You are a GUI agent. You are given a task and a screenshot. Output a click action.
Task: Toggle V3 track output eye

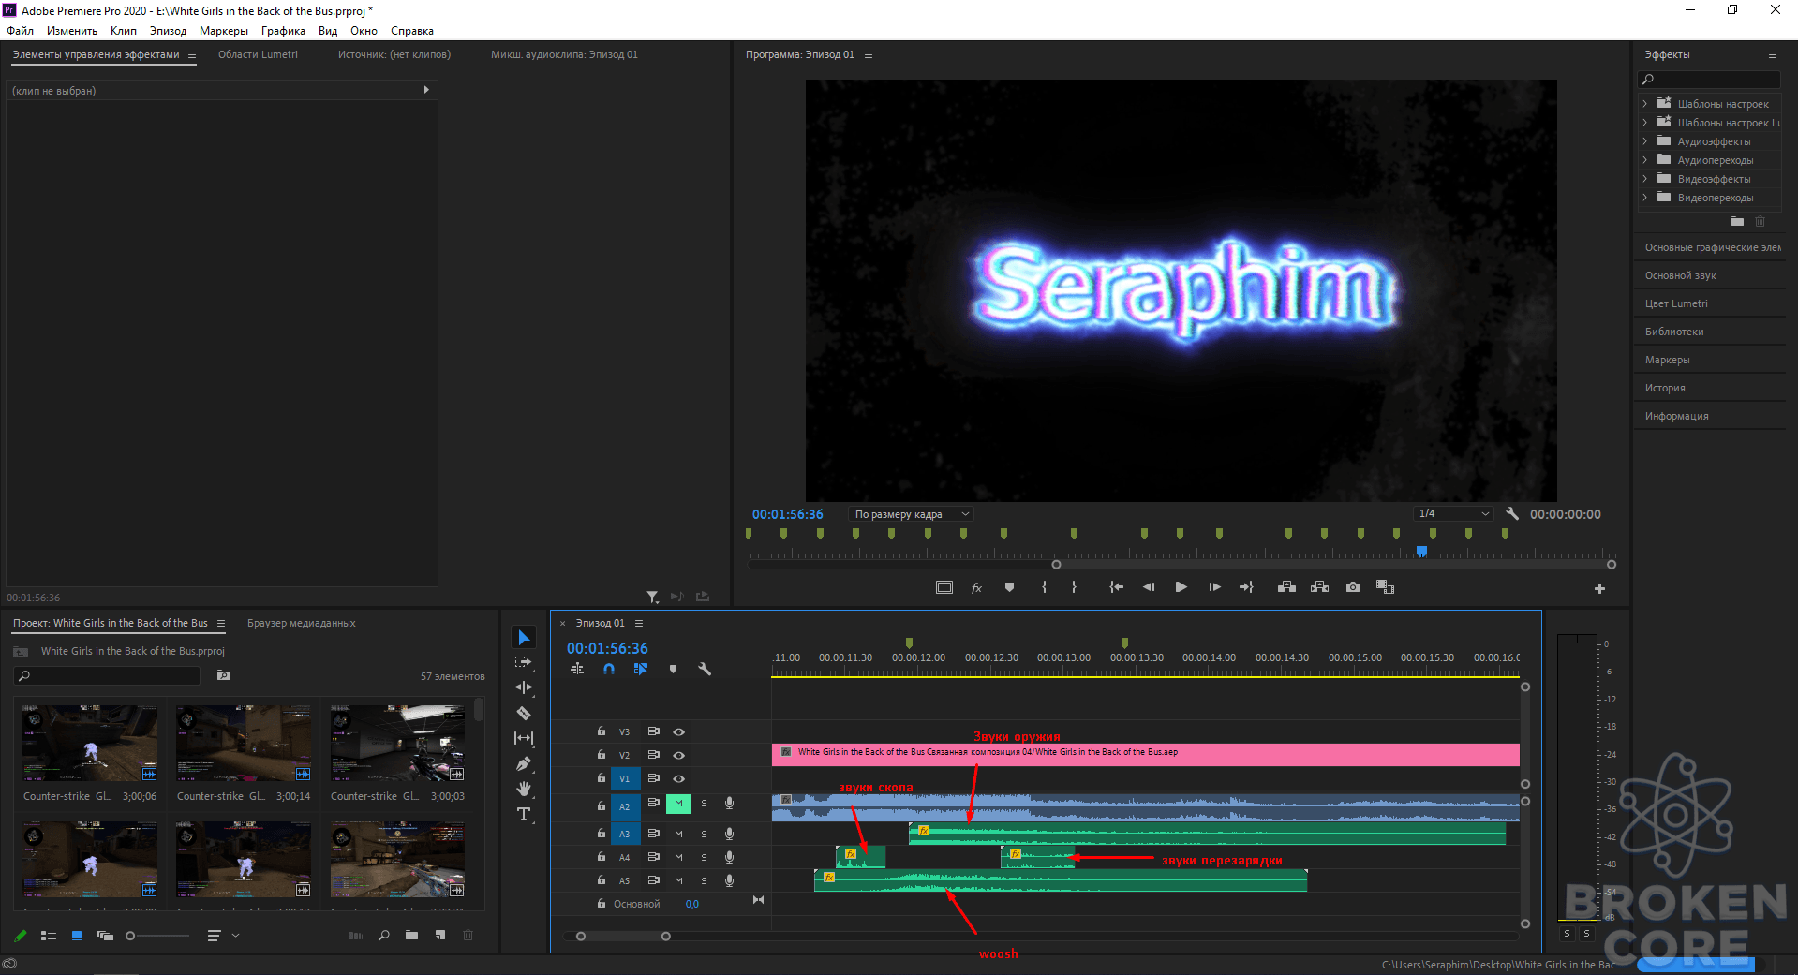click(x=679, y=731)
